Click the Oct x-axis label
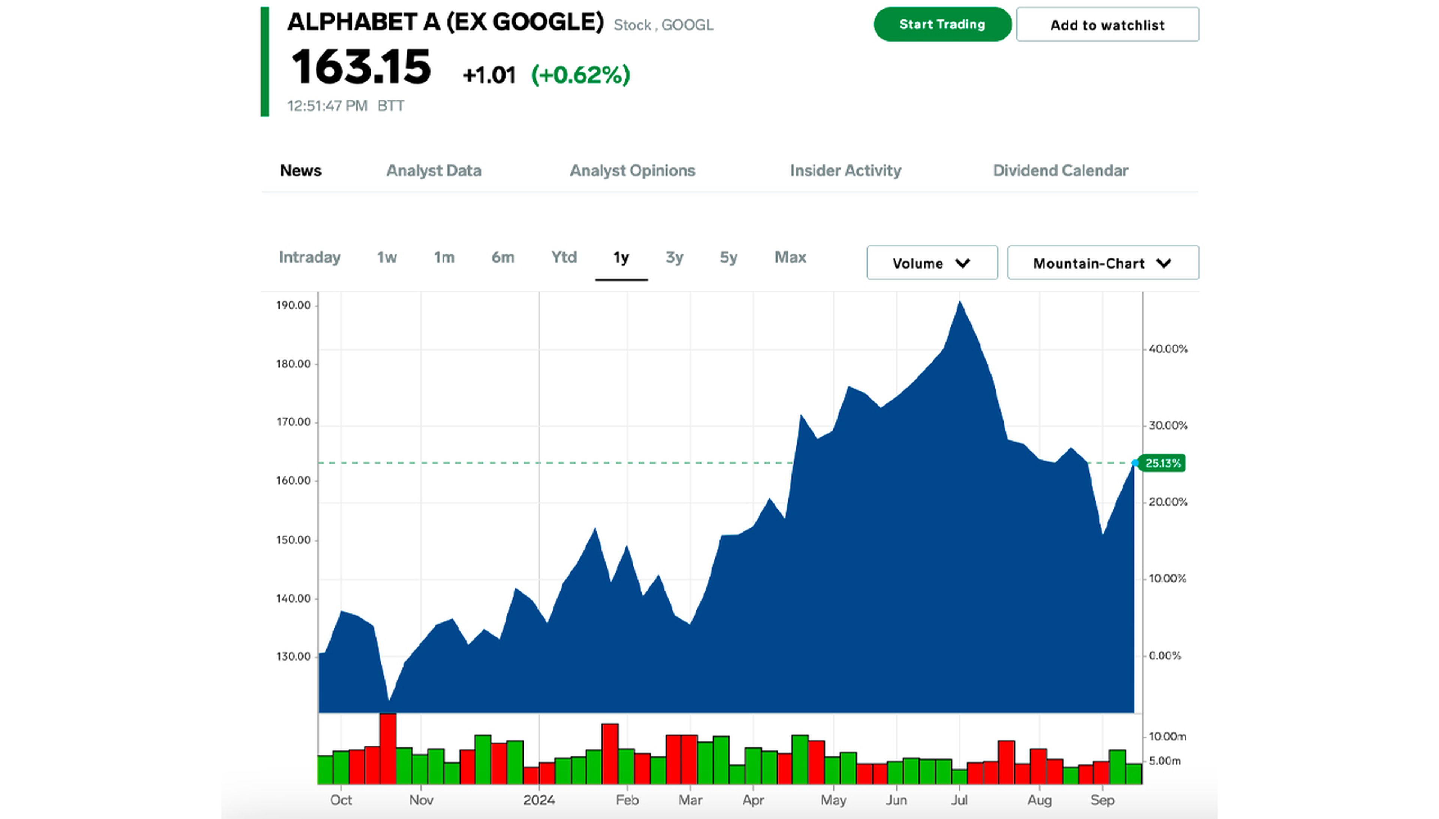 341,800
